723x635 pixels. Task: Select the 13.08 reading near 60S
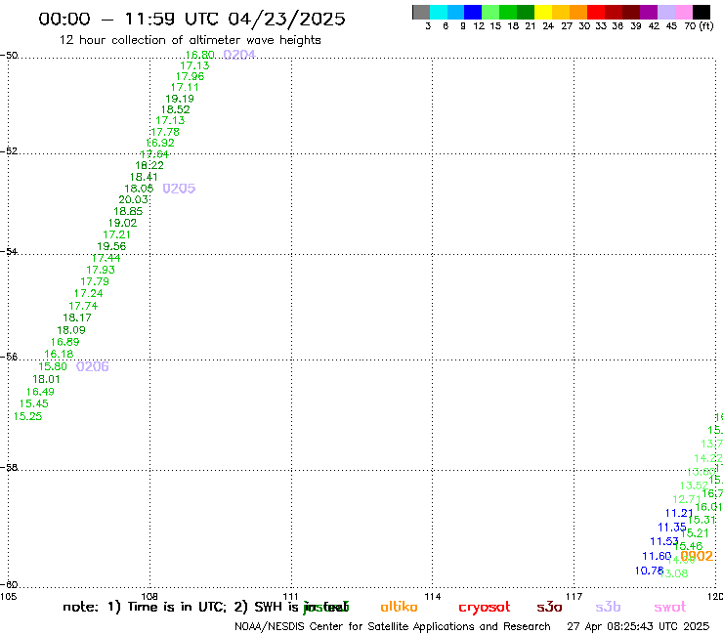coord(674,573)
